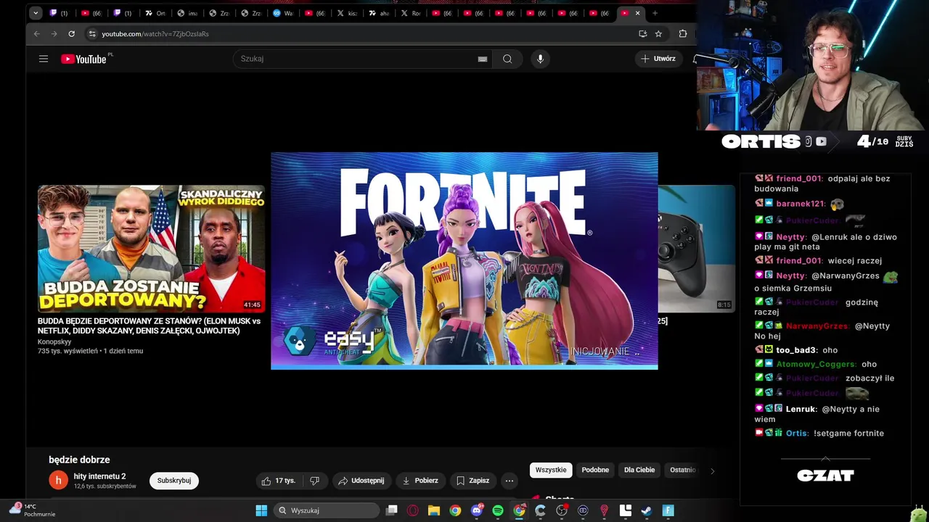The width and height of the screenshot is (929, 522).
Task: Open the new tab plus button
Action: [x=655, y=13]
